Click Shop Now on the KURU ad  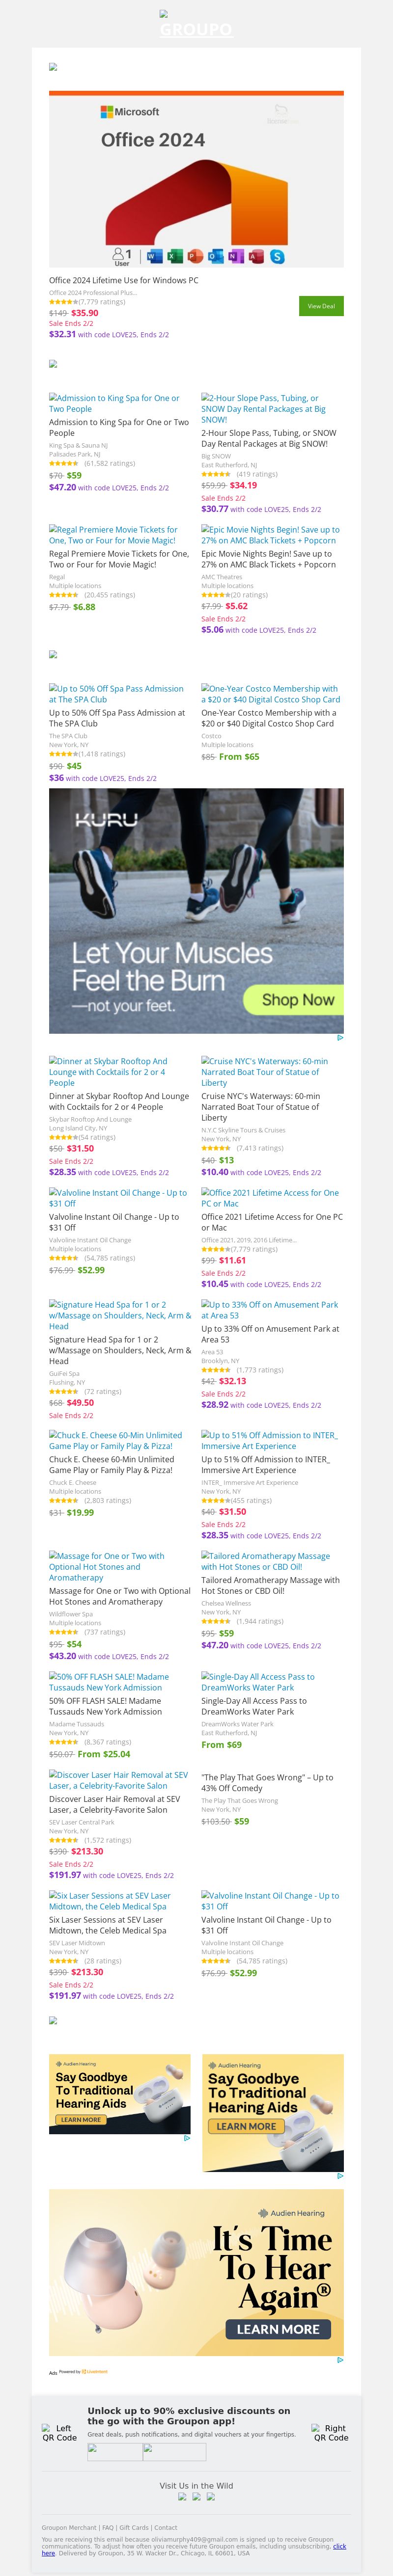coord(298,999)
